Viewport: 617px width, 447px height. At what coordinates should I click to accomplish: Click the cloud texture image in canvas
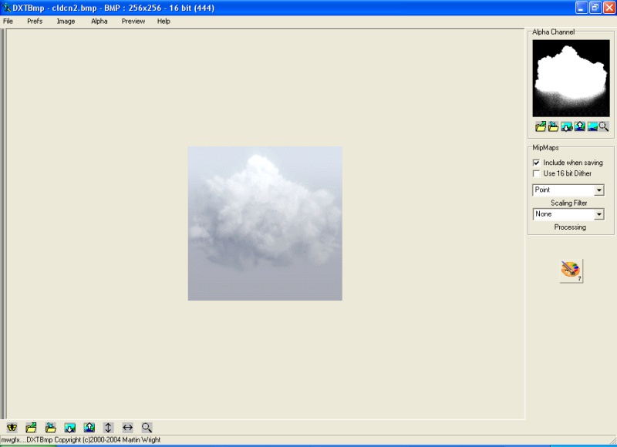(x=265, y=223)
